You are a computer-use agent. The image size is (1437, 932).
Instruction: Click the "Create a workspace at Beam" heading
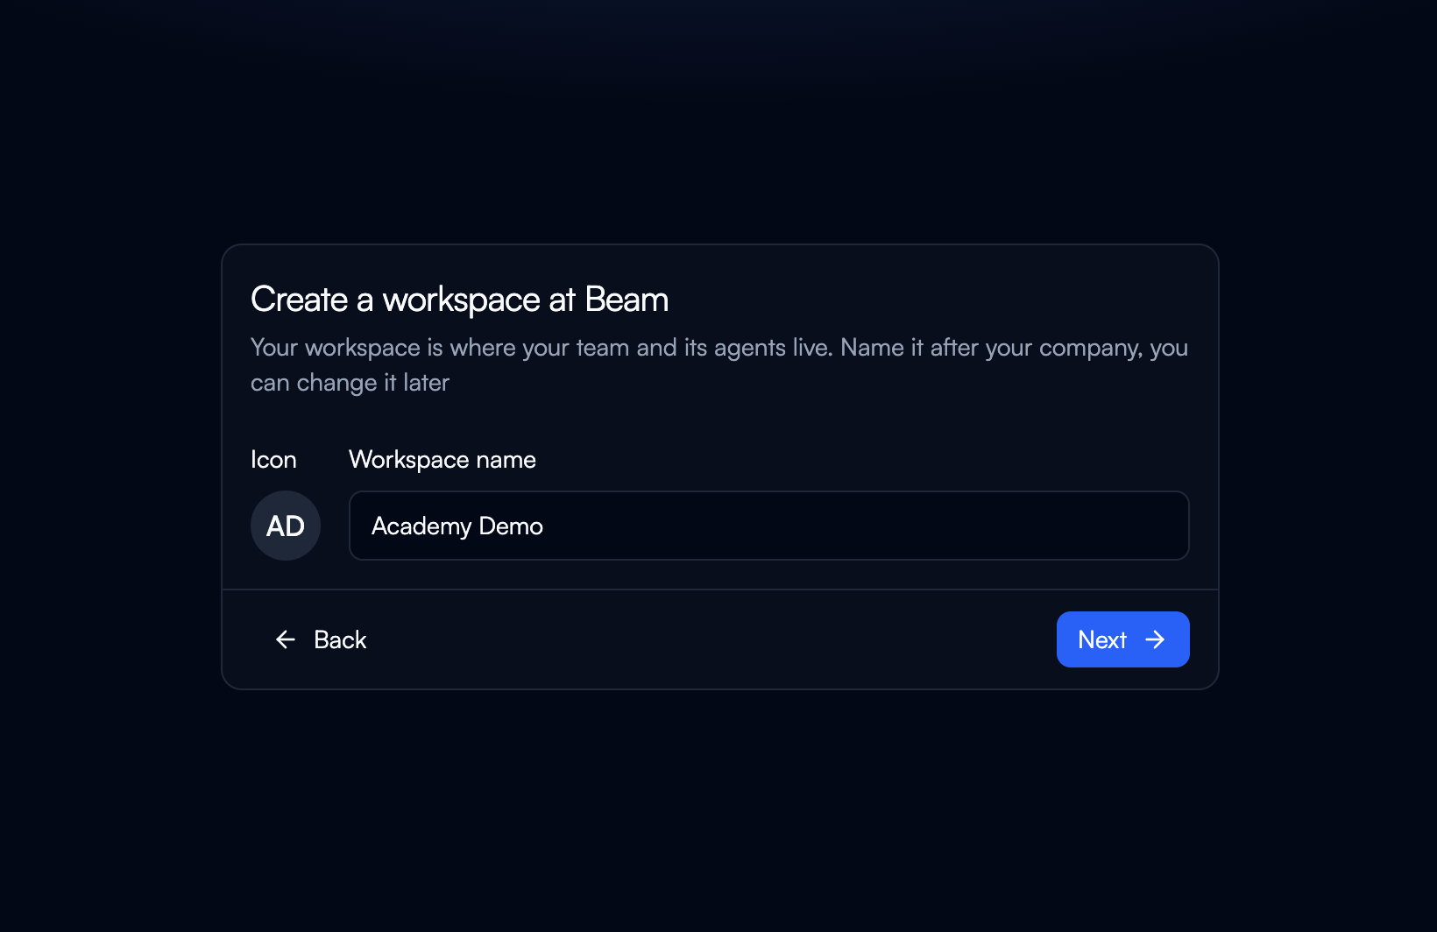click(x=459, y=300)
